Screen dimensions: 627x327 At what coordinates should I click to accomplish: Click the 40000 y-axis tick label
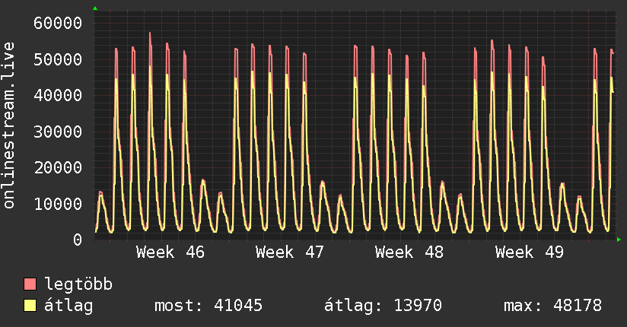58,96
